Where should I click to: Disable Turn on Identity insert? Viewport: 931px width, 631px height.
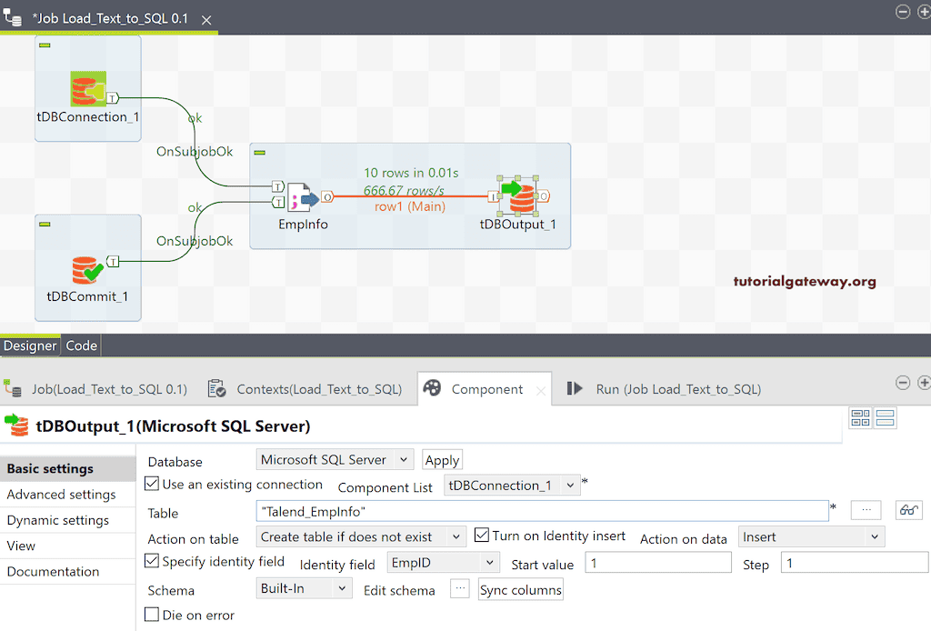[x=481, y=536]
